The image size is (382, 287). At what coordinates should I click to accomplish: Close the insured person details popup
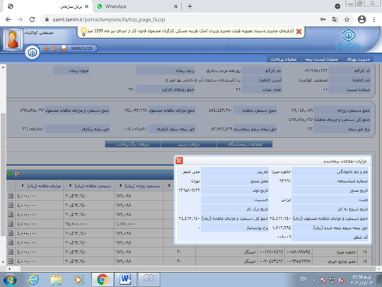click(x=179, y=160)
